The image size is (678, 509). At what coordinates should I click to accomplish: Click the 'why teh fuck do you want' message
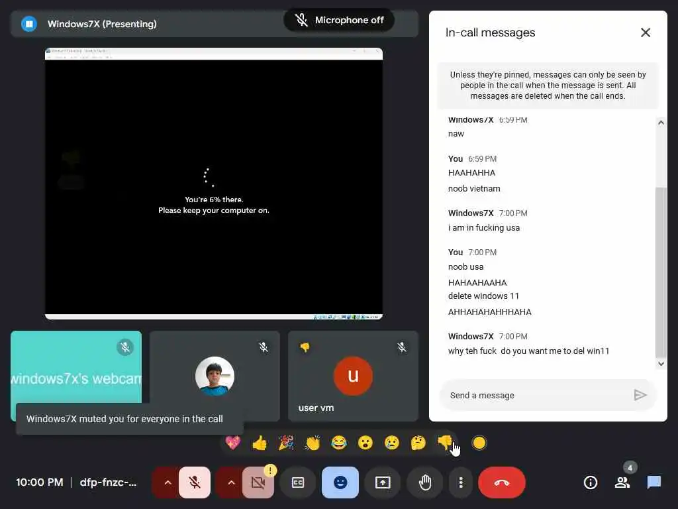click(528, 351)
